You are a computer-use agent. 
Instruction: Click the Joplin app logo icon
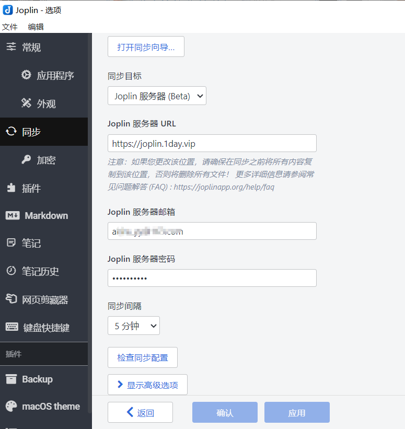click(8, 10)
